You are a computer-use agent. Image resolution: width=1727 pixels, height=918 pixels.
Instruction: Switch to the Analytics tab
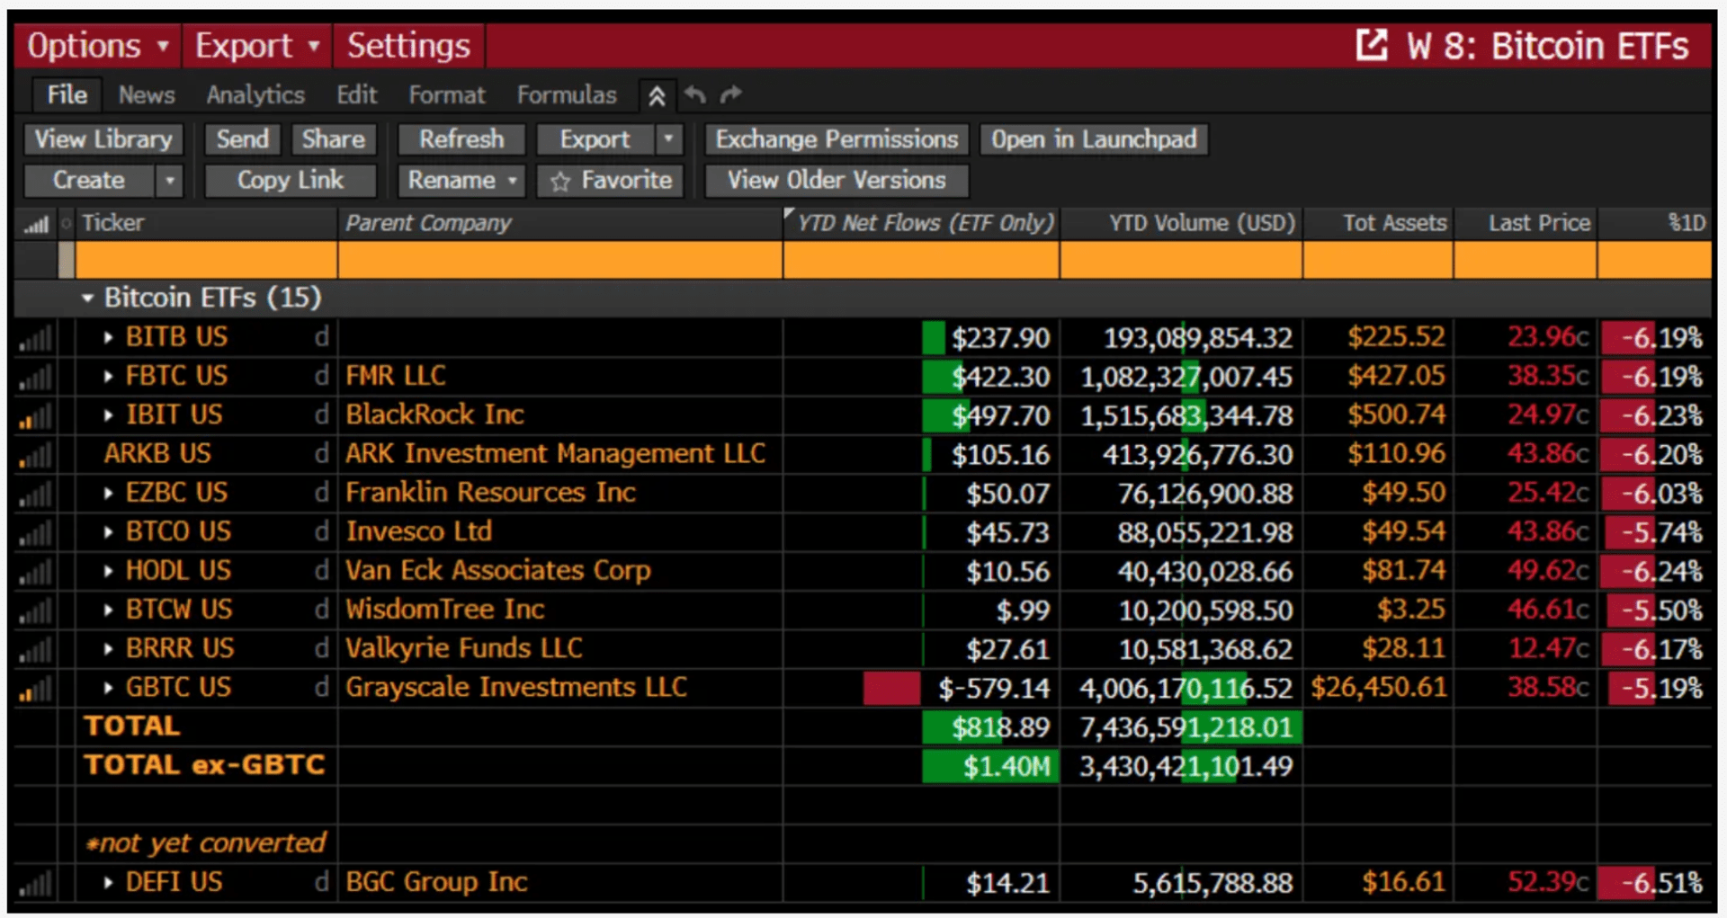(255, 94)
